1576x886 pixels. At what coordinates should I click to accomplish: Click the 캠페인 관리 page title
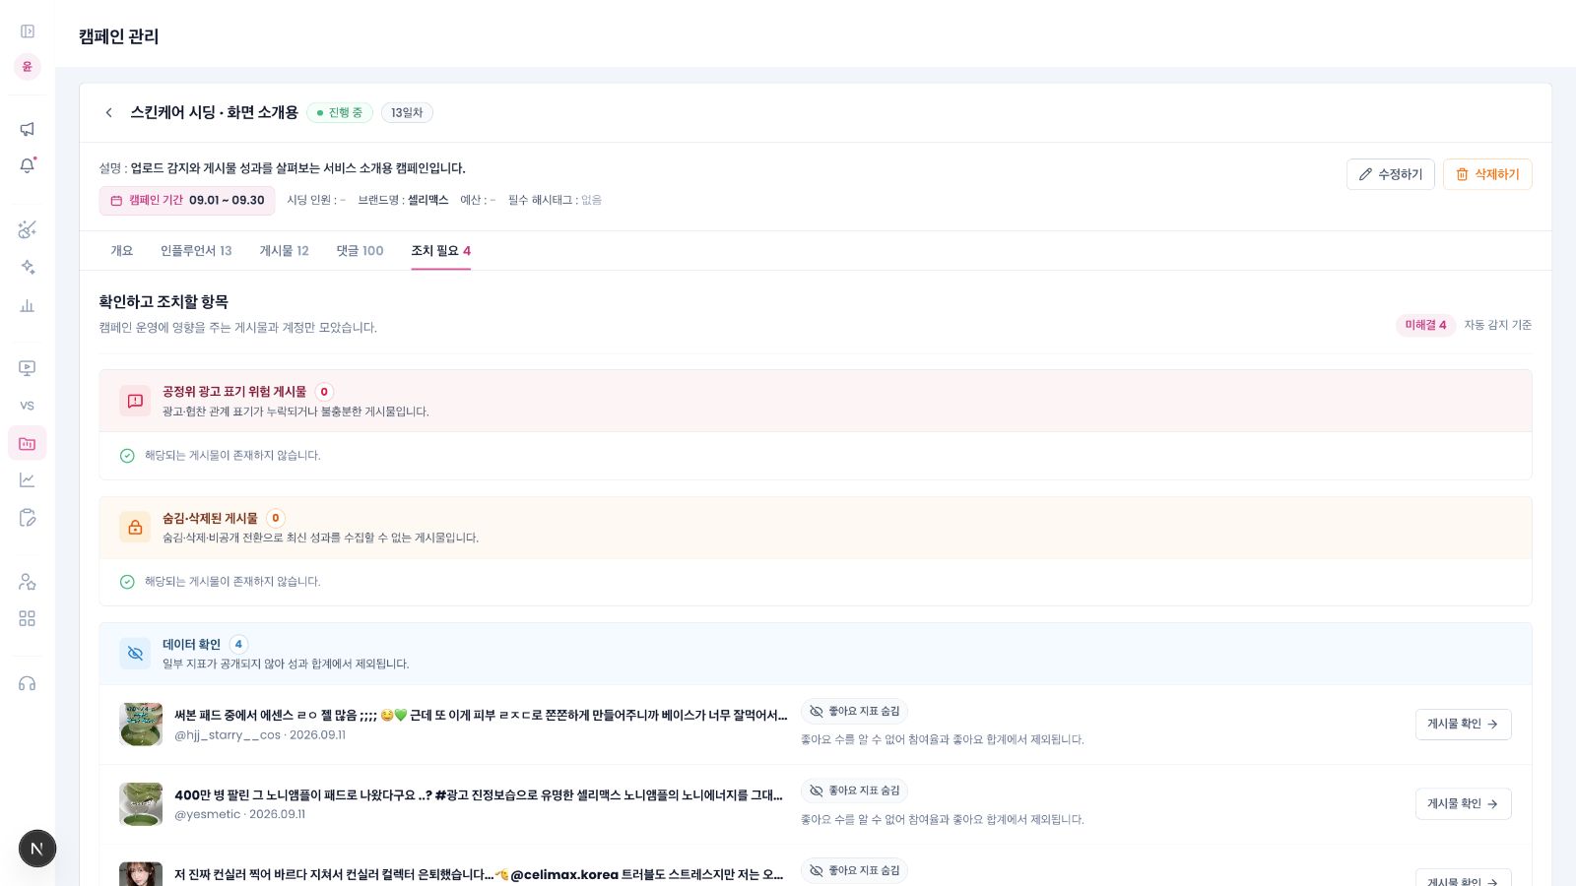pyautogui.click(x=118, y=36)
